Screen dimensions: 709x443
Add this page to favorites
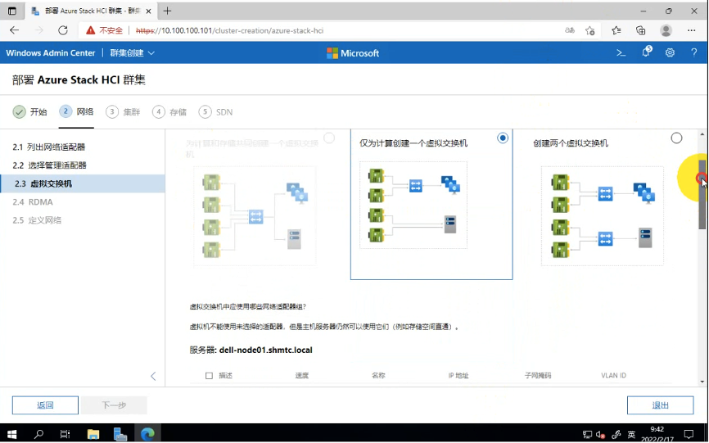(x=589, y=30)
